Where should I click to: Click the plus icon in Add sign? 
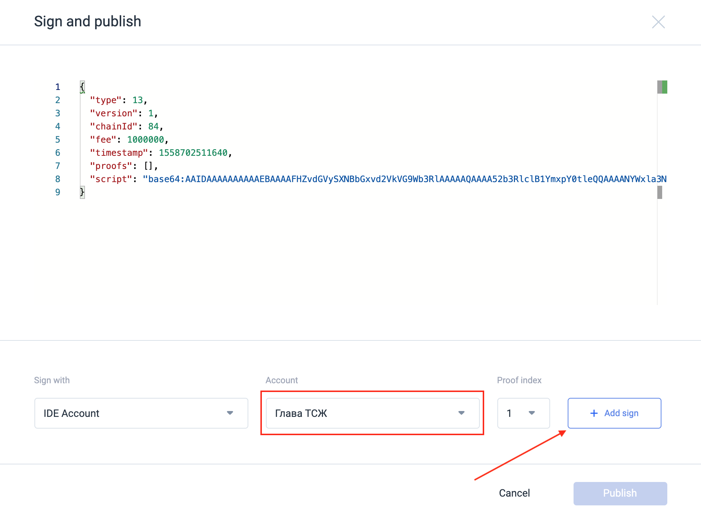[x=594, y=413]
